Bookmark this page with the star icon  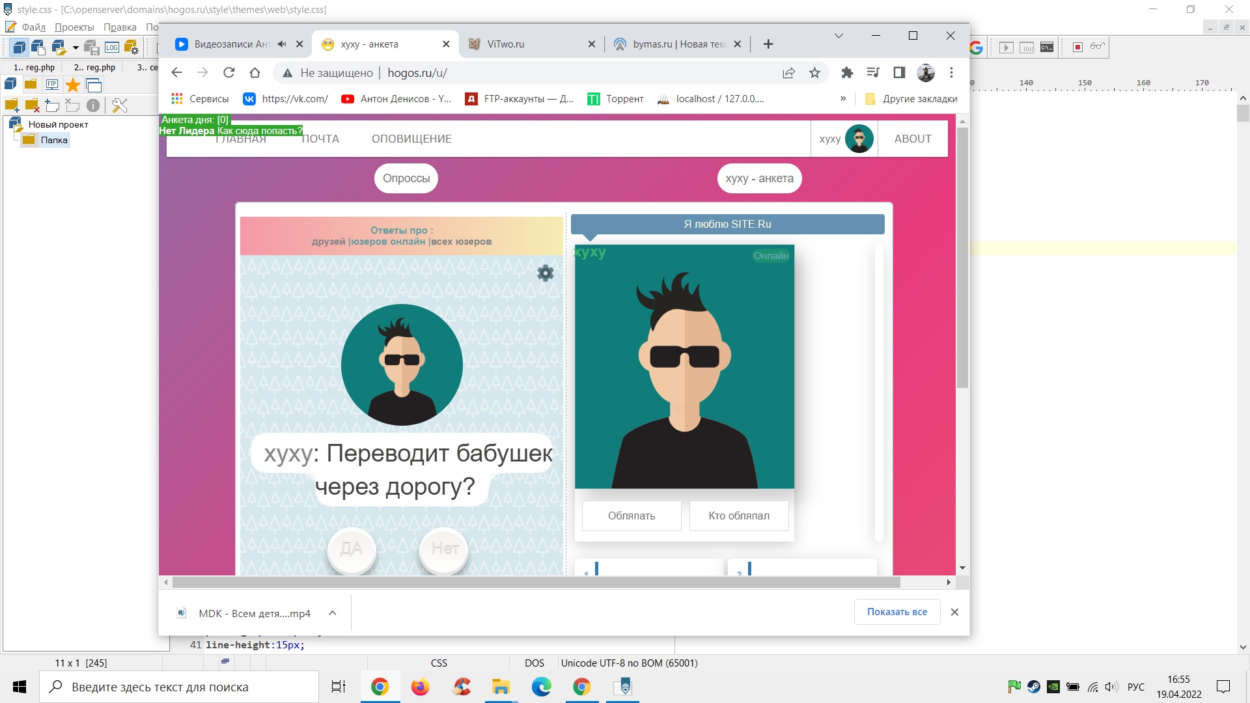(814, 73)
